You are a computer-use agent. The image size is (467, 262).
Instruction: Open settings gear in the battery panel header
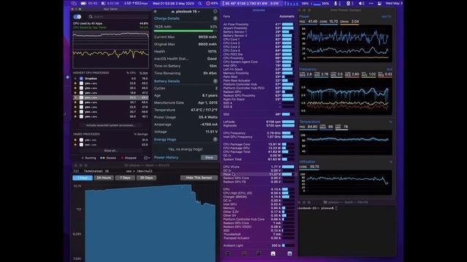pos(215,12)
